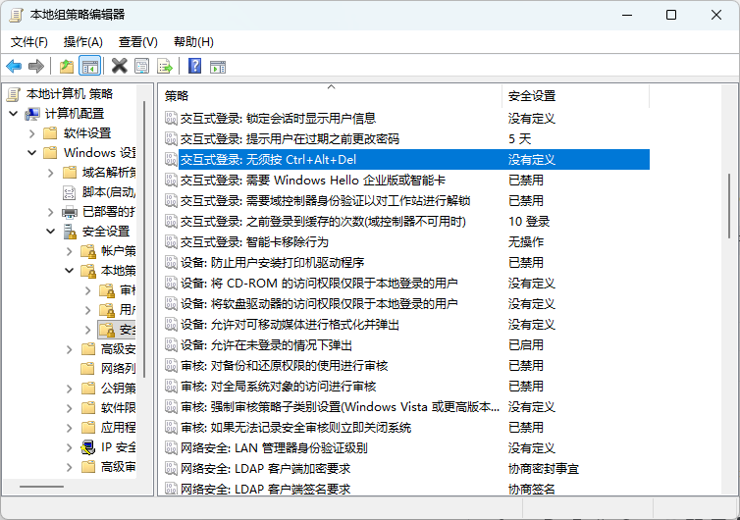Select 交互式登录: 之前登录到缓存的次数 policy
740x520 pixels.
[323, 222]
